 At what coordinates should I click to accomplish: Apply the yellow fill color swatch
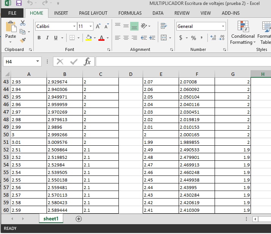[89, 38]
